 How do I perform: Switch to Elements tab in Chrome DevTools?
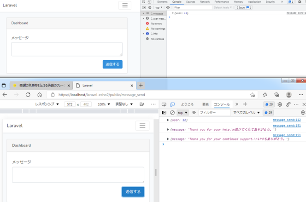pos(162,2)
